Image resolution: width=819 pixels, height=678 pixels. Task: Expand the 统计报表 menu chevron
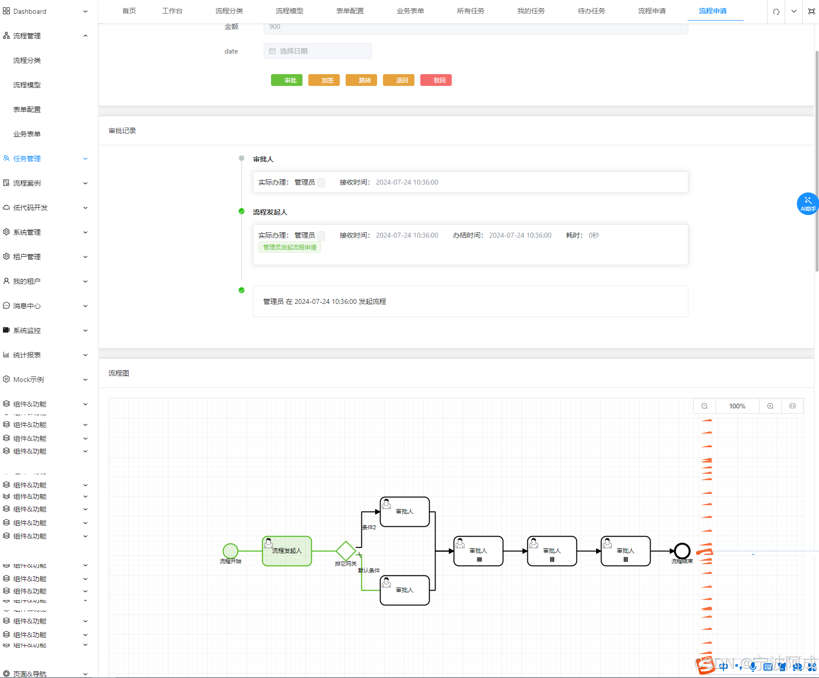pos(85,355)
